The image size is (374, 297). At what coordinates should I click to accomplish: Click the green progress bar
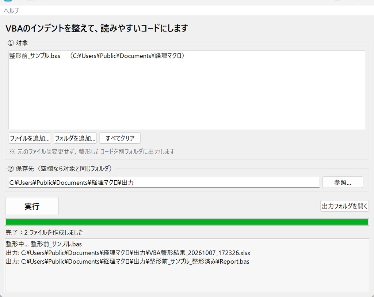(187, 222)
